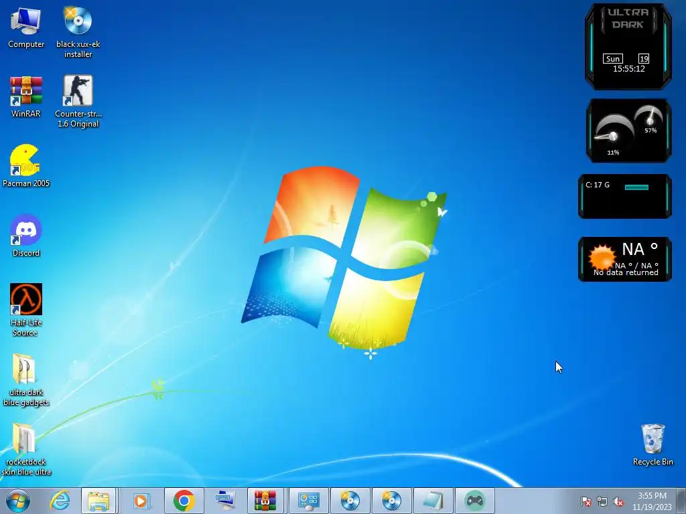Select the Ultra Dark clock gadget
The width and height of the screenshot is (686, 514).
[x=628, y=47]
